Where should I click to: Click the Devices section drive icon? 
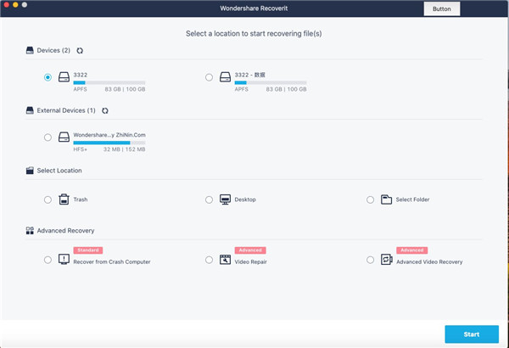tap(30, 50)
